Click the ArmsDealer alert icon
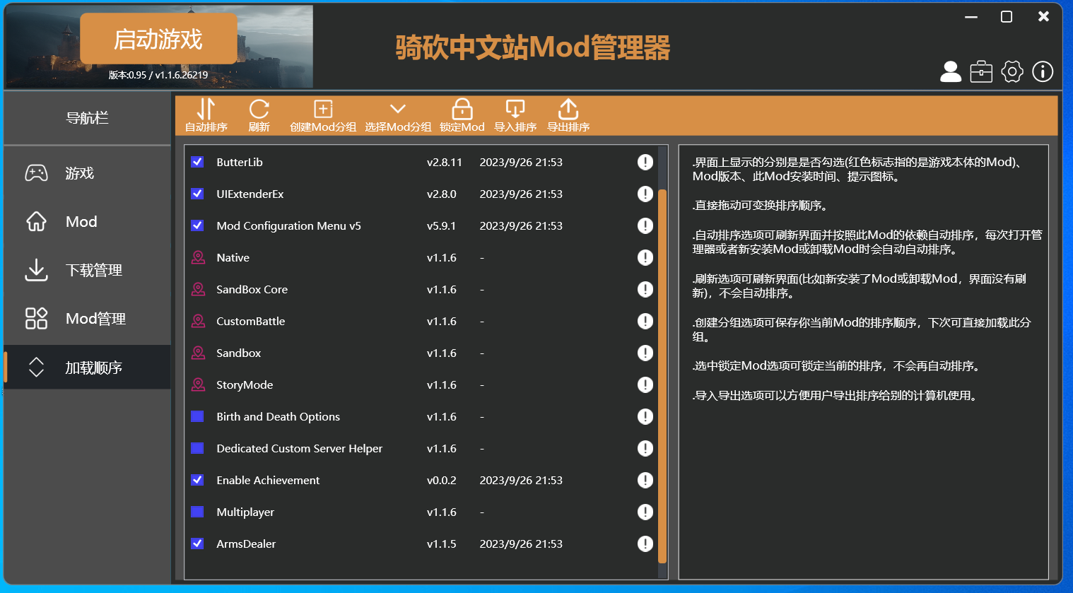This screenshot has height=593, width=1073. pos(645,544)
